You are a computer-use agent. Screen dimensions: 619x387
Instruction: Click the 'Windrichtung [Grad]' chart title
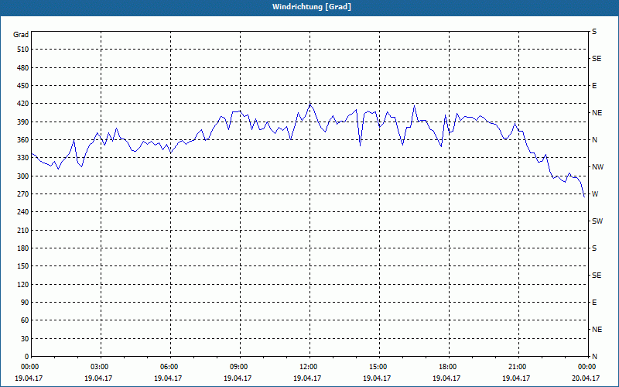(312, 7)
